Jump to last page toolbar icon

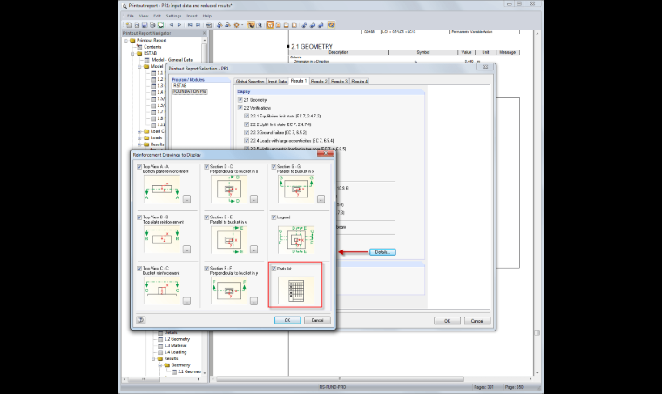[x=198, y=25]
